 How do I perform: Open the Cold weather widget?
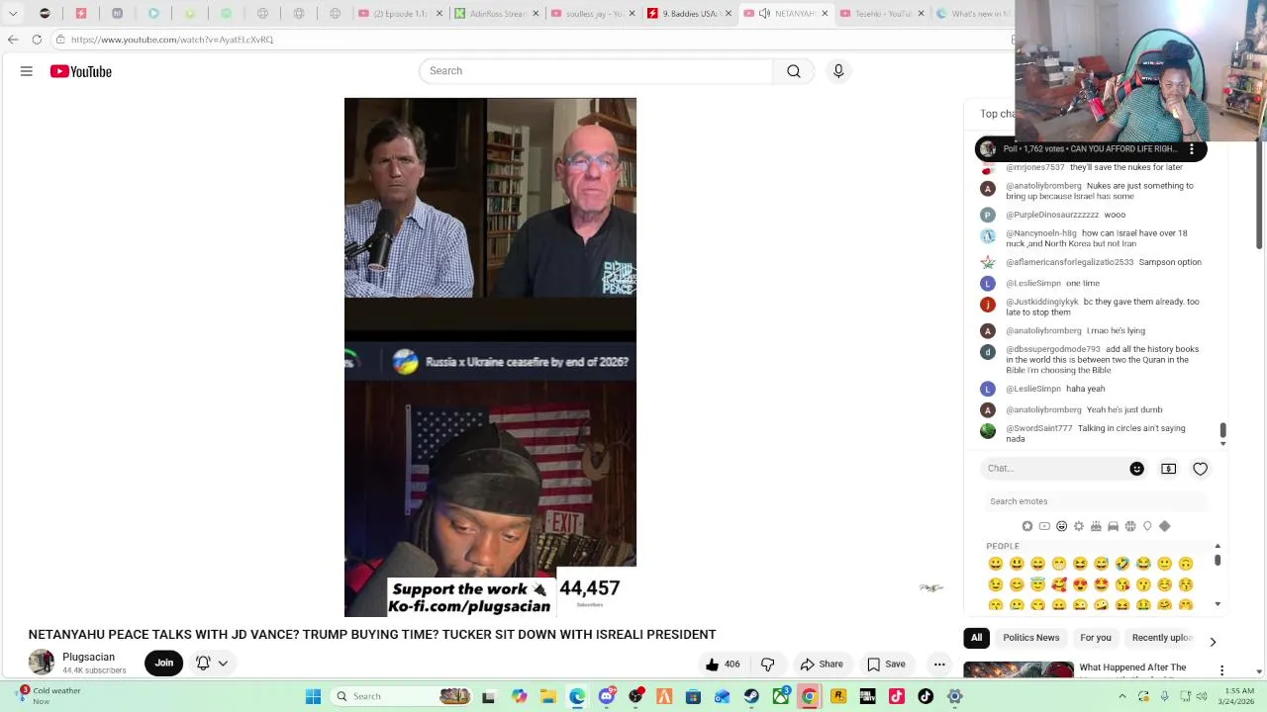[x=49, y=696]
